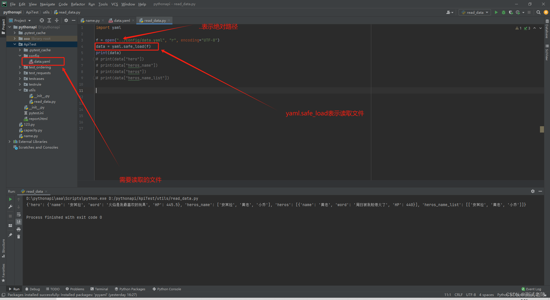This screenshot has width=550, height=300.
Task: Run the read_data configuration with the green Run icon
Action: [x=496, y=12]
